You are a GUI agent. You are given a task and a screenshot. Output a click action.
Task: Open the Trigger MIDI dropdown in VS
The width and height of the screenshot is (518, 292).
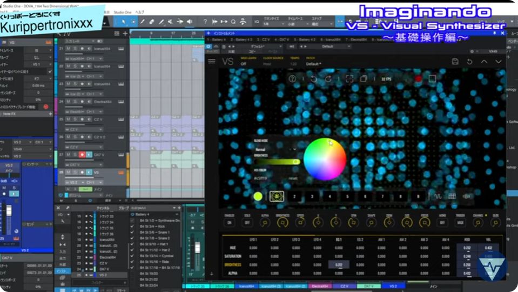coord(460,223)
